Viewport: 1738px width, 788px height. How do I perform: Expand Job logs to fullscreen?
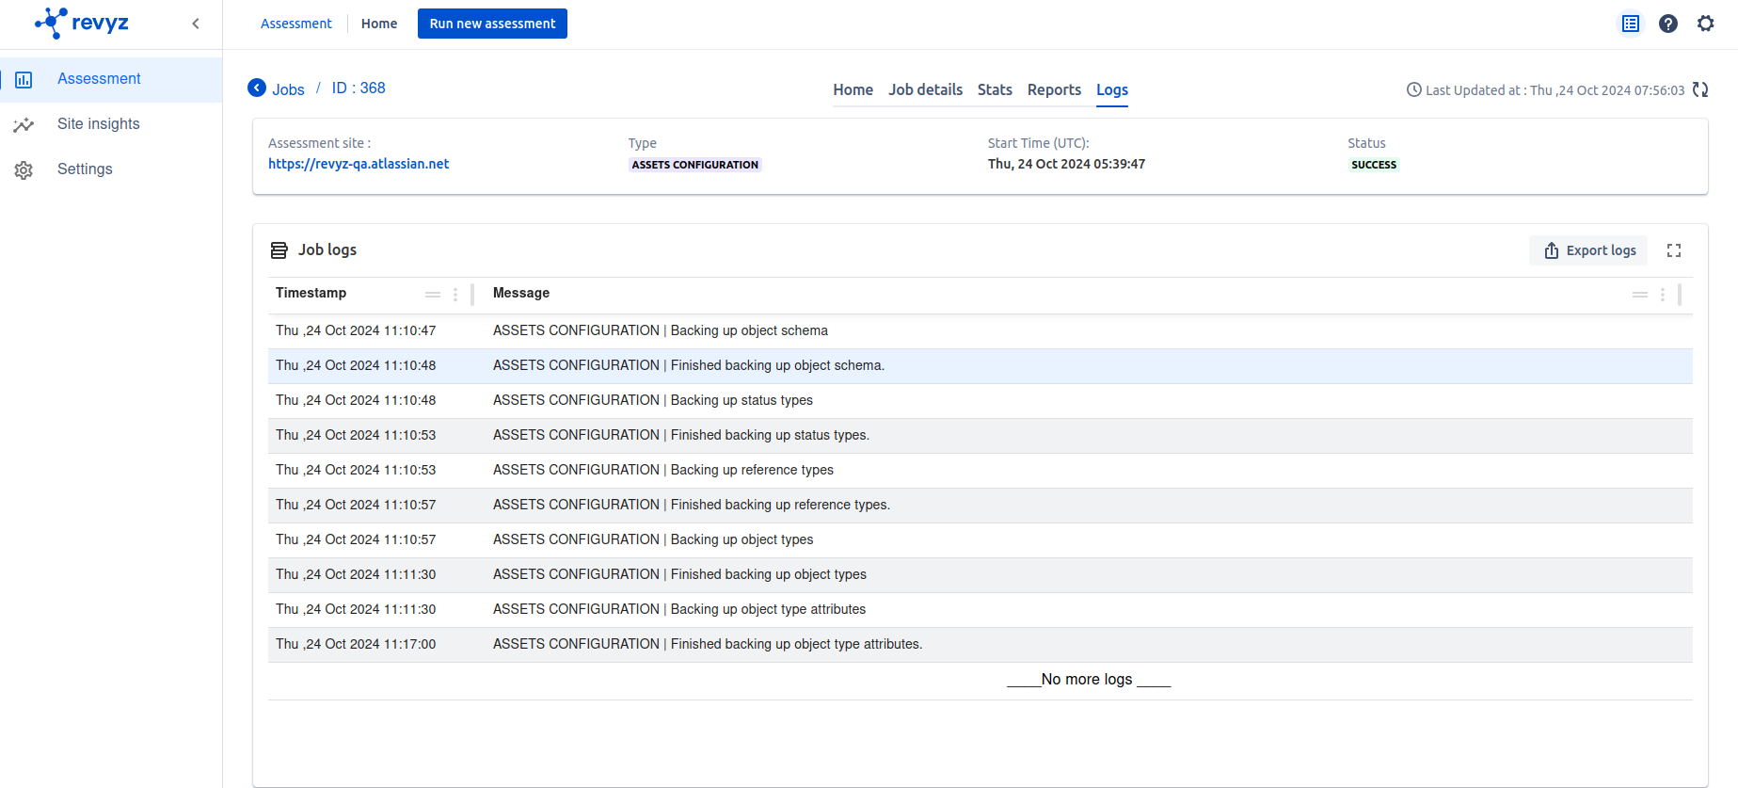click(1674, 250)
